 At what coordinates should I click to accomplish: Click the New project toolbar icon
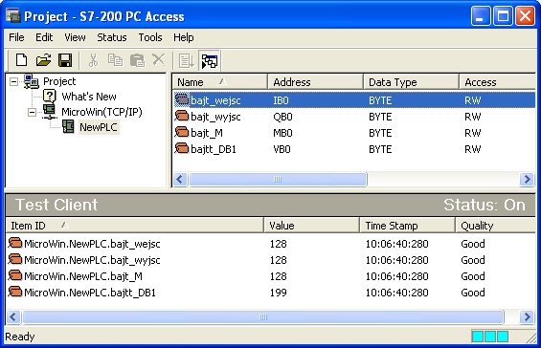click(21, 60)
